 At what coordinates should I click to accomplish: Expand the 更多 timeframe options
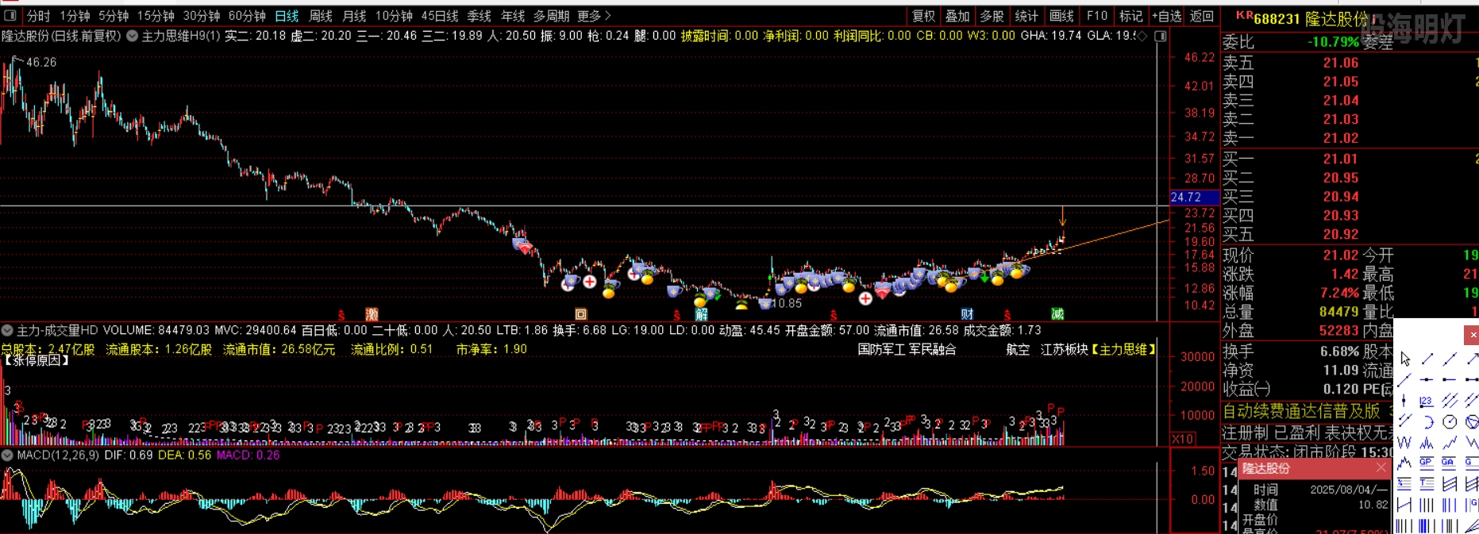(594, 16)
